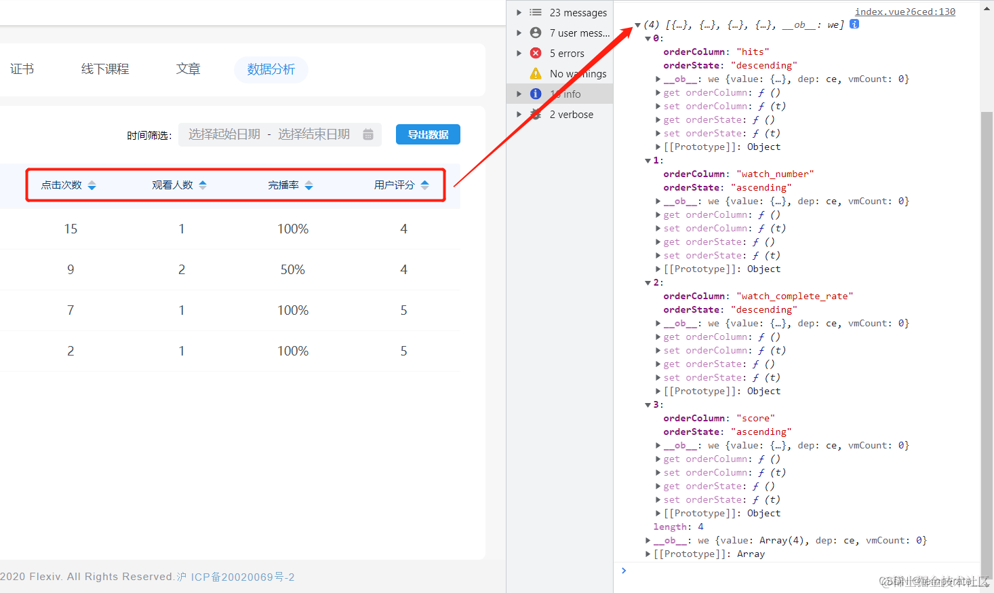Switch to the 证书 tab
This screenshot has width=994, height=593.
pyautogui.click(x=22, y=69)
